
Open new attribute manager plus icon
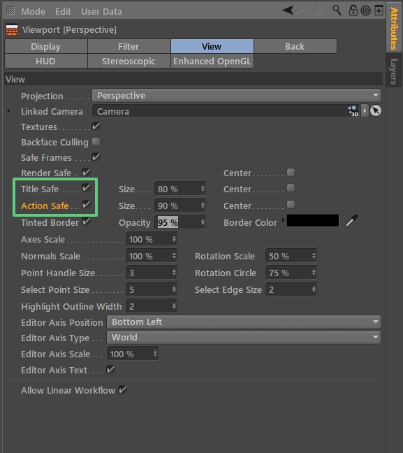[x=379, y=10]
